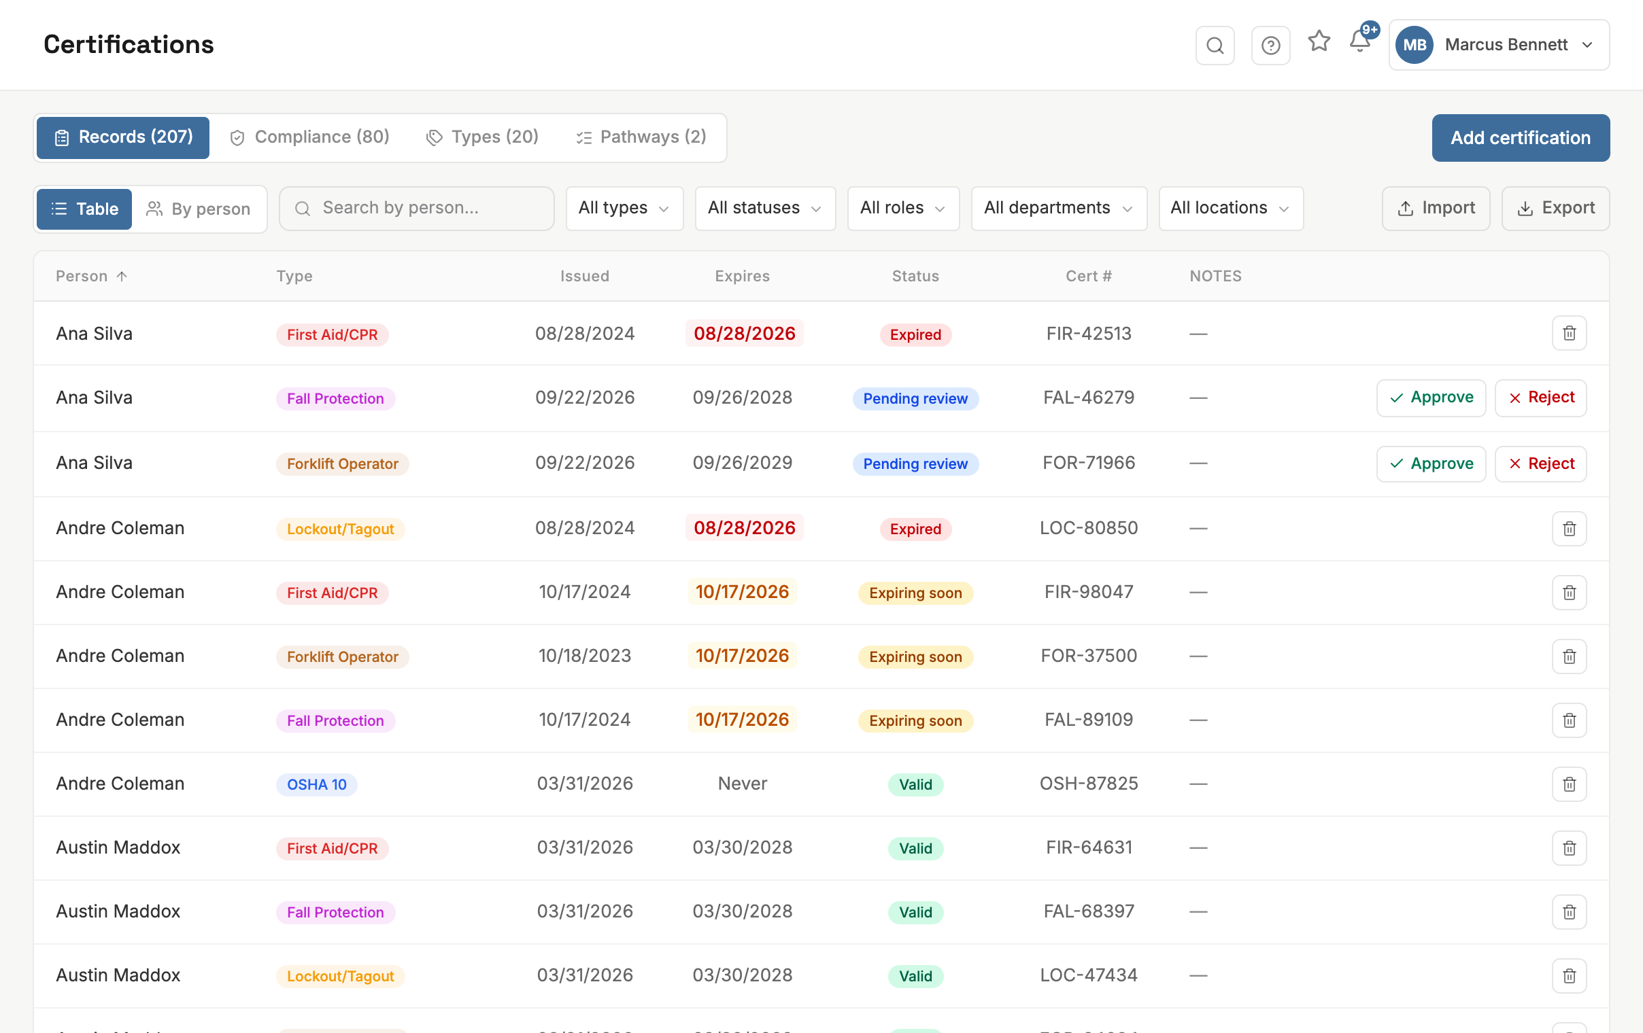Screen dimensions: 1643x1033
Task: Click the Export button
Action: 1555,208
